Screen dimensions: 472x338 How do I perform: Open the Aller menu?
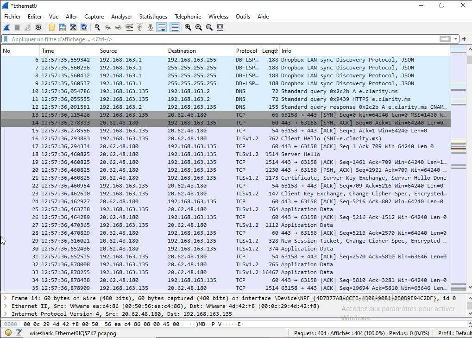pyautogui.click(x=71, y=17)
